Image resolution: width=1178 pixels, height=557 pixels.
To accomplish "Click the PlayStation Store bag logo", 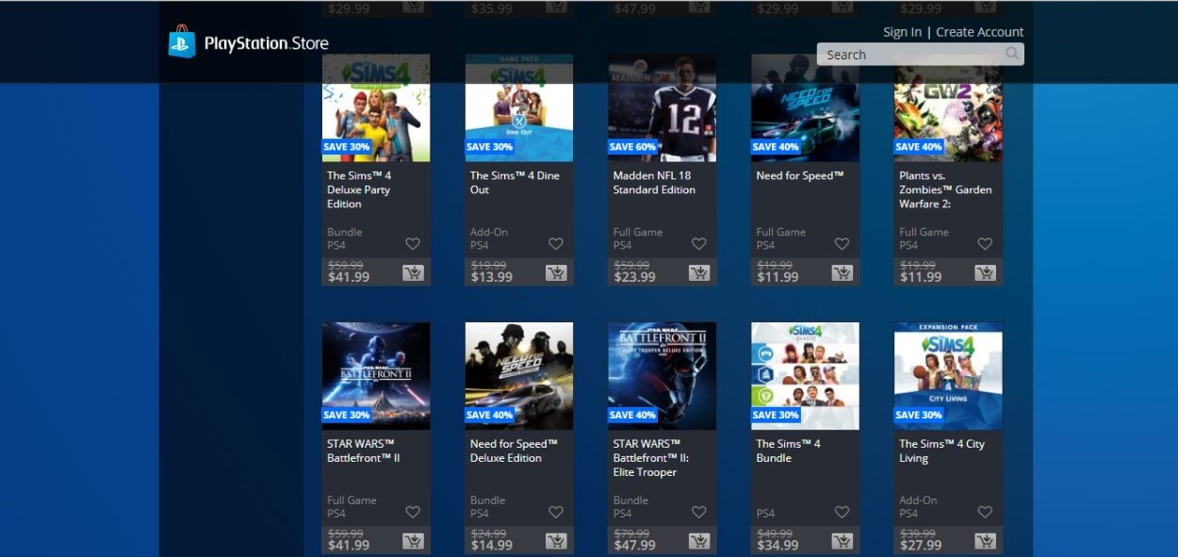I will (182, 42).
